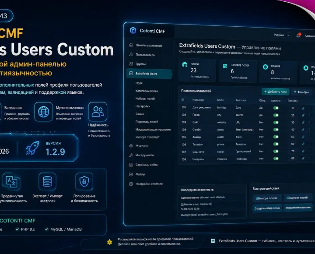Open more options for Интересы row
Screen dimensions: 315x254
tap(310, 158)
